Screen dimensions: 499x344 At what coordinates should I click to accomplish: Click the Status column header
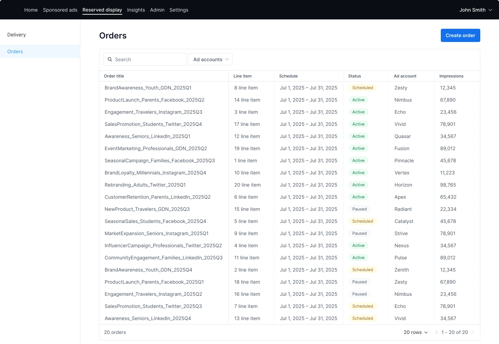(x=354, y=76)
